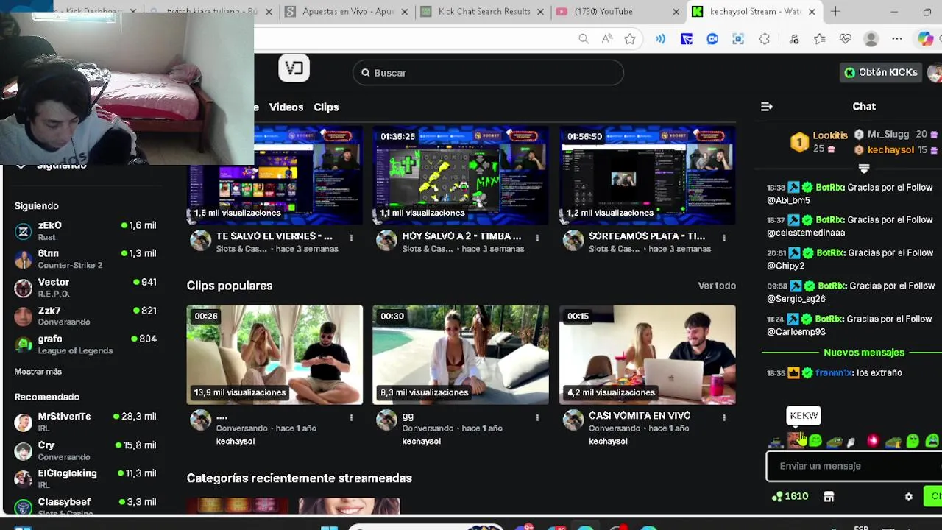Click the user avatar beside Obtén KICKs
Image resolution: width=942 pixels, height=530 pixels.
pos(935,72)
